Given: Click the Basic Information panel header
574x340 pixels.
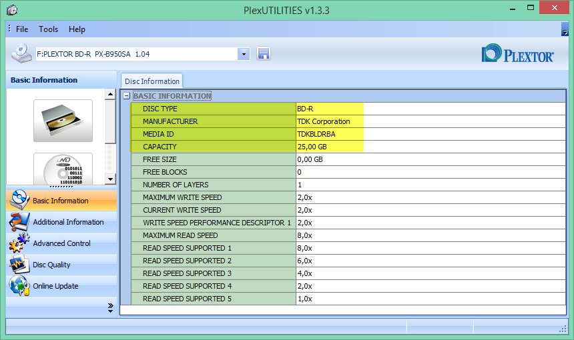Looking at the screenshot, I should 61,80.
